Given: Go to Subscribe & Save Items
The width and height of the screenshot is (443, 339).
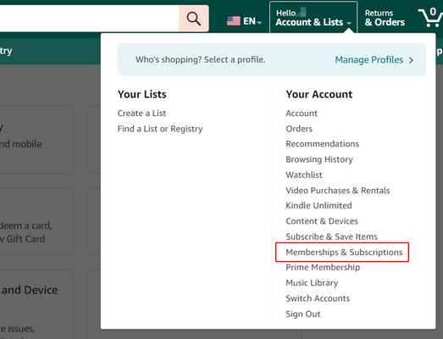Looking at the screenshot, I should tap(331, 236).
